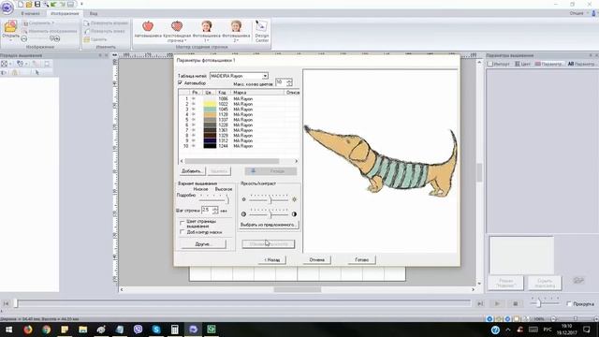Click the brighter sun icon

pos(294,199)
